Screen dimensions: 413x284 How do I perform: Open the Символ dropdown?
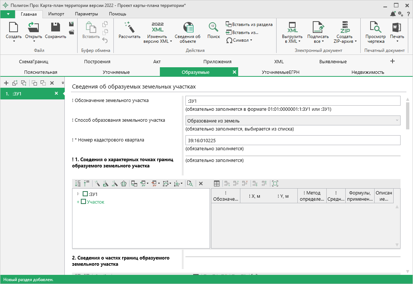(x=239, y=40)
